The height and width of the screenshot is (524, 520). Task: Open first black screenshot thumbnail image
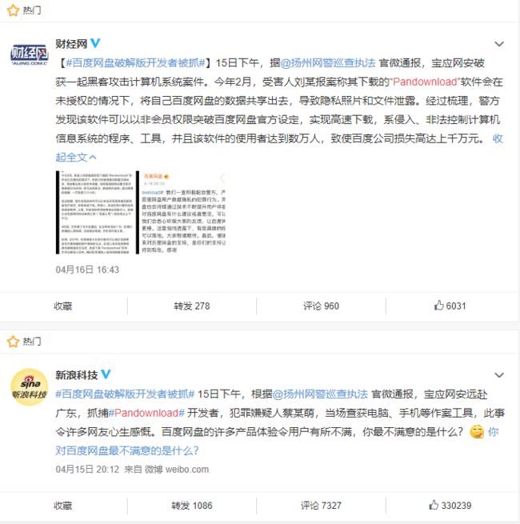(x=95, y=212)
